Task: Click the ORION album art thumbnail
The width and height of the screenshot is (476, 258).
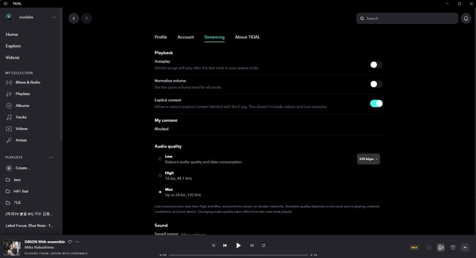Action: click(12, 248)
